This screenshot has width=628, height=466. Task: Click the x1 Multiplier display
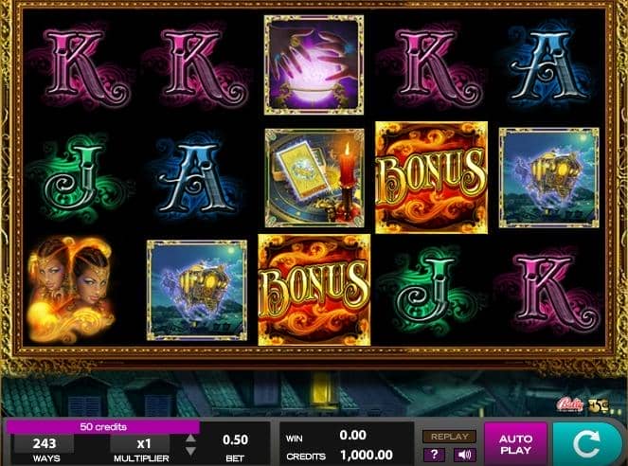[141, 449]
